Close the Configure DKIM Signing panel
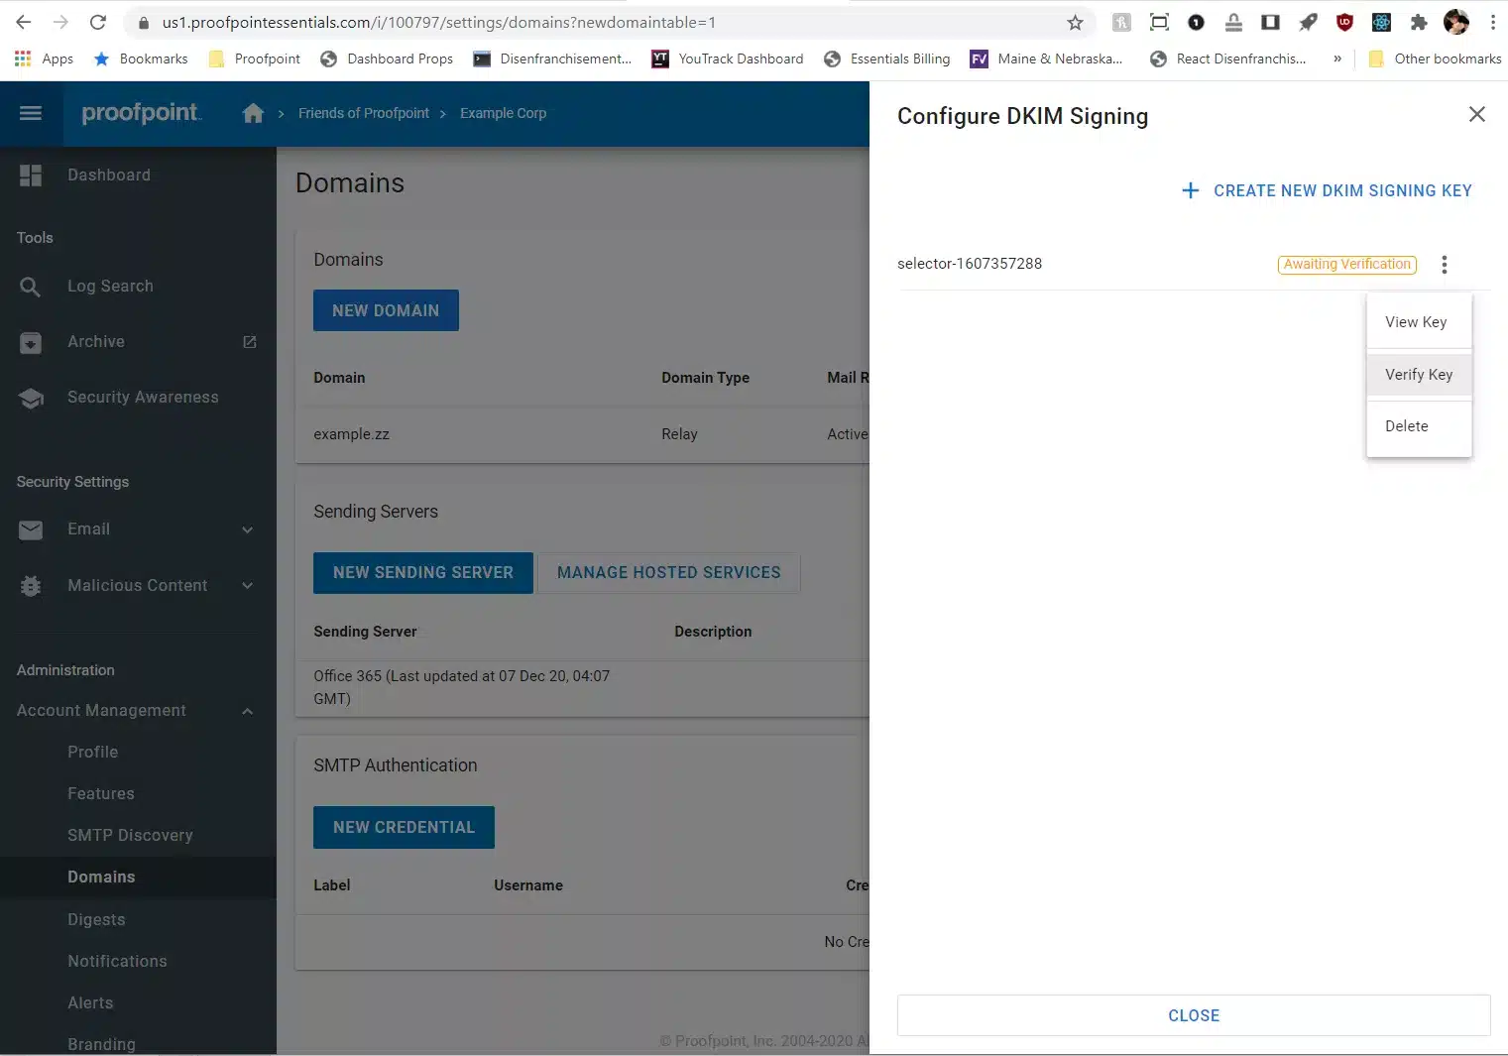The width and height of the screenshot is (1508, 1056). (1476, 115)
